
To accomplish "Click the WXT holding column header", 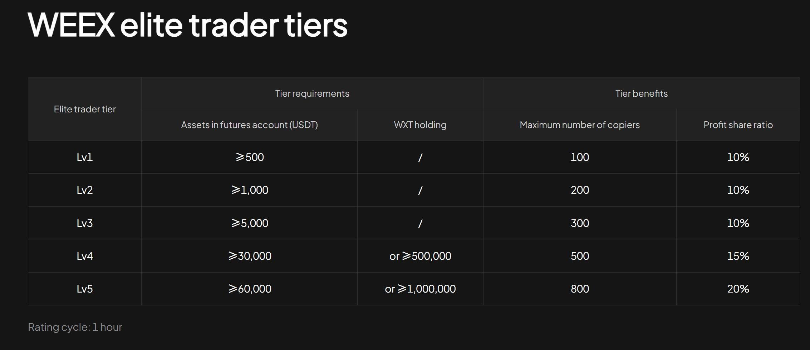I will tap(420, 125).
